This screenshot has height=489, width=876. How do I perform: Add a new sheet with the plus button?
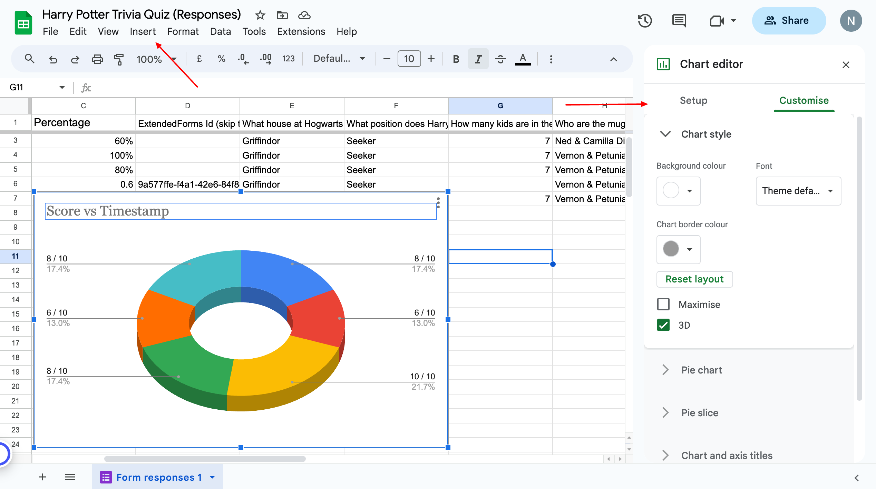pyautogui.click(x=42, y=477)
